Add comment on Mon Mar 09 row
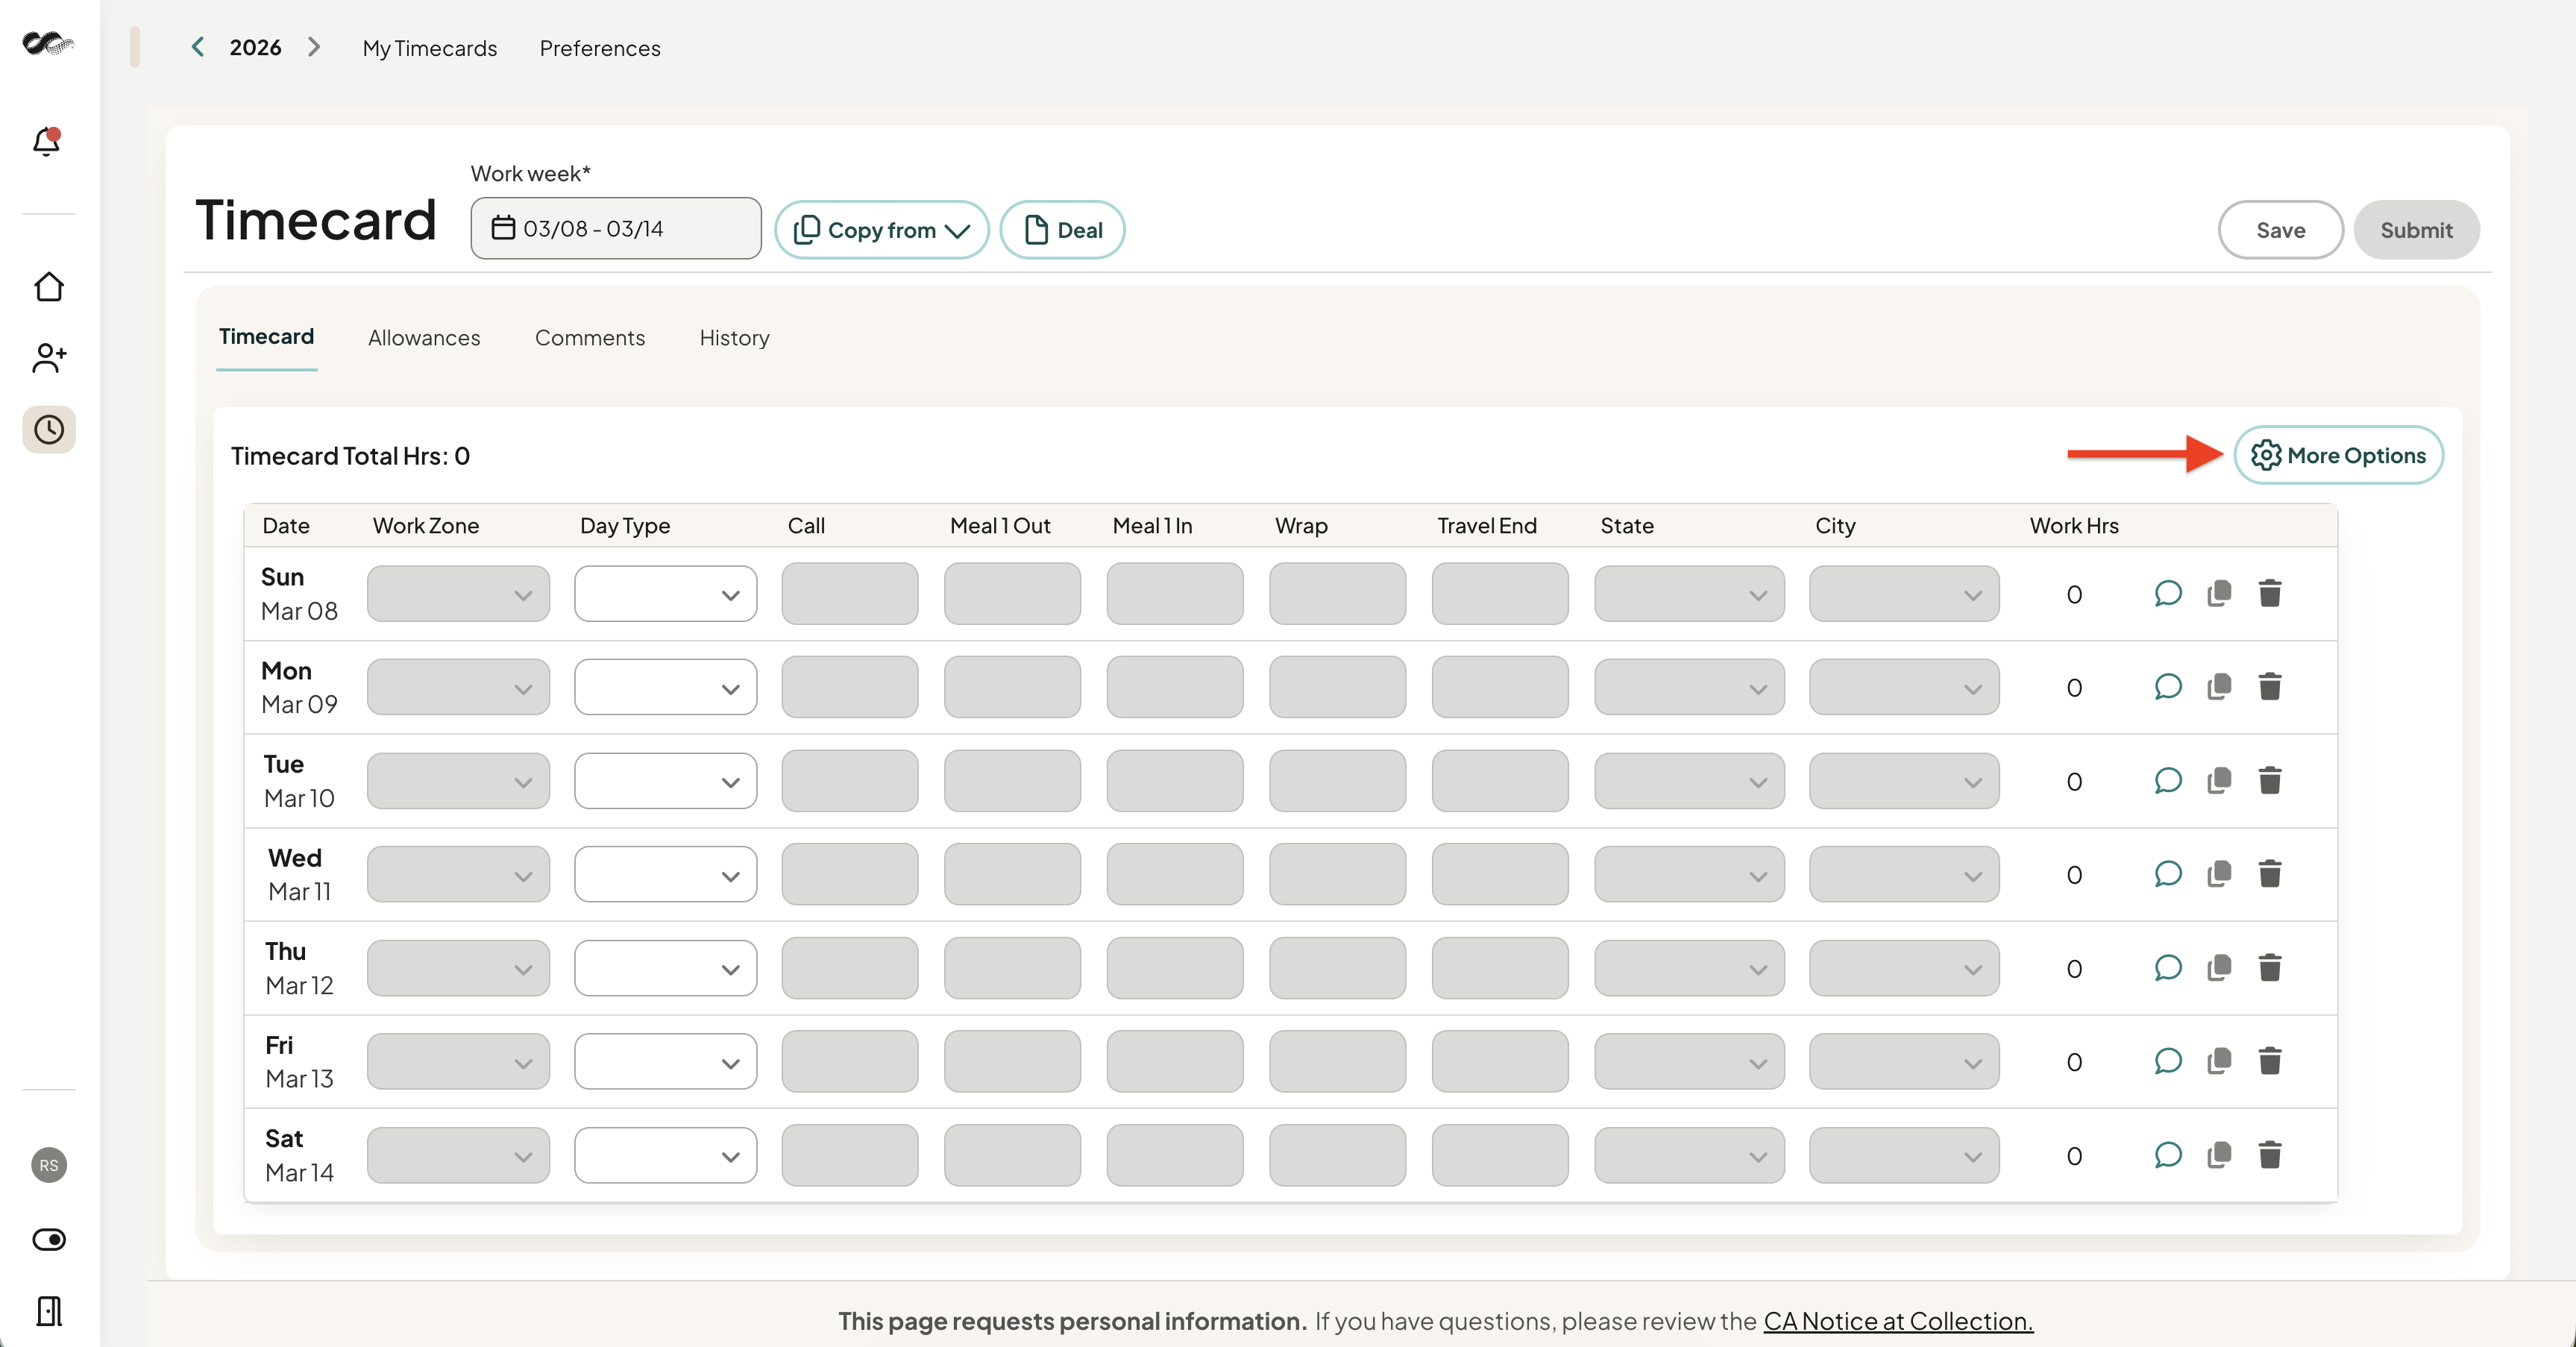Image resolution: width=2576 pixels, height=1347 pixels. pyautogui.click(x=2167, y=687)
